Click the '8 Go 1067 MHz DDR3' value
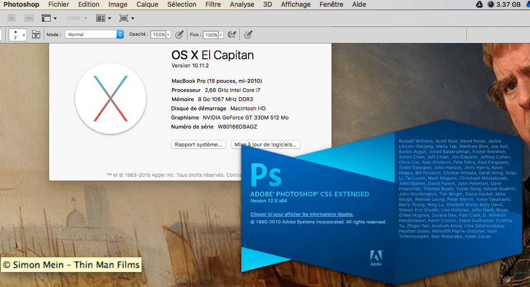Image resolution: width=530 pixels, height=287 pixels. pyautogui.click(x=225, y=99)
